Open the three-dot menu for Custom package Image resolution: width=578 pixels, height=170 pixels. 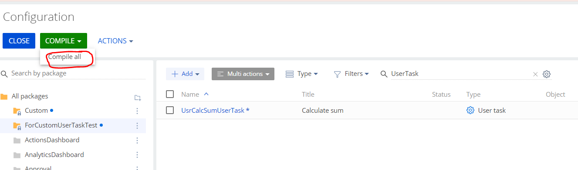[x=137, y=111]
